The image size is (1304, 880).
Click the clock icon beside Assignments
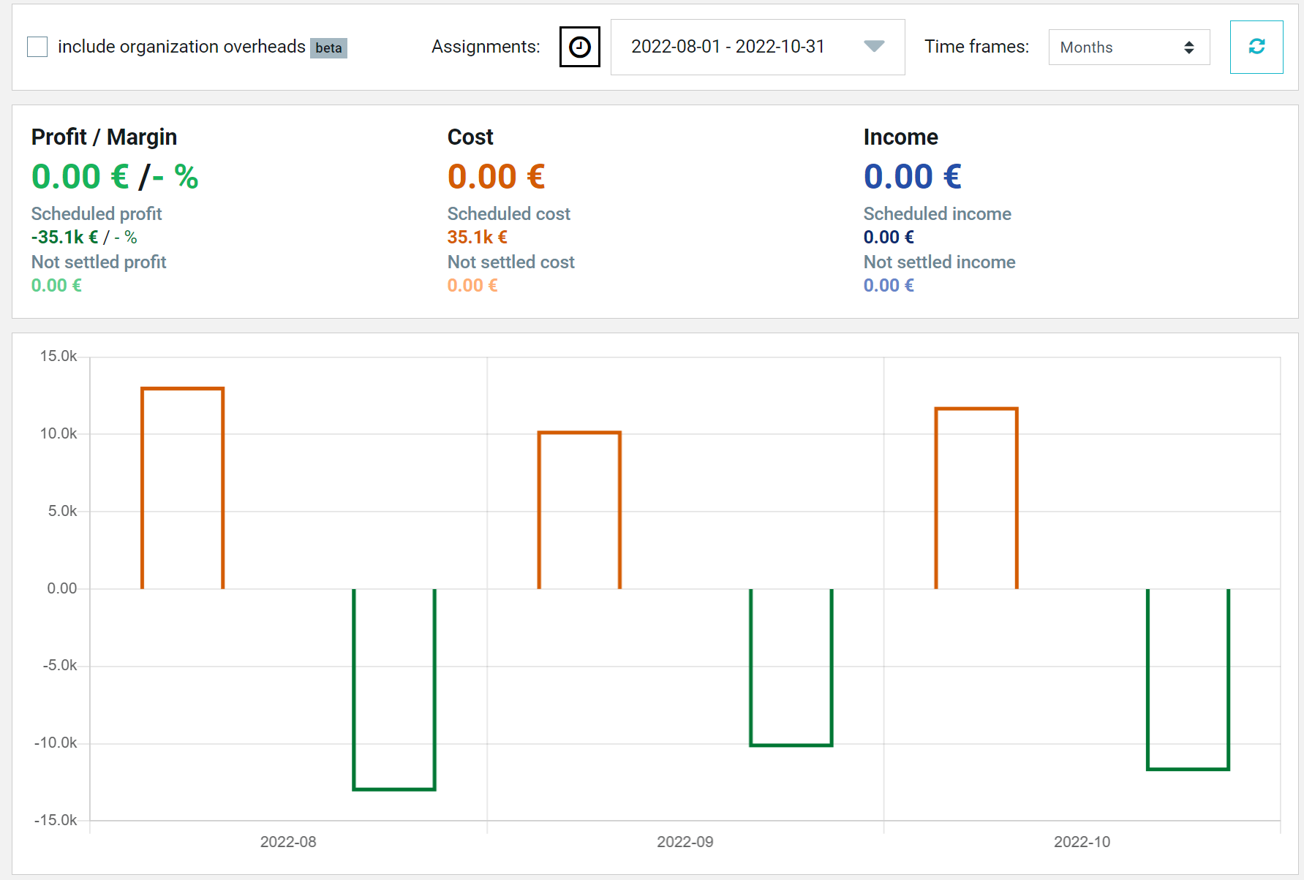point(579,47)
